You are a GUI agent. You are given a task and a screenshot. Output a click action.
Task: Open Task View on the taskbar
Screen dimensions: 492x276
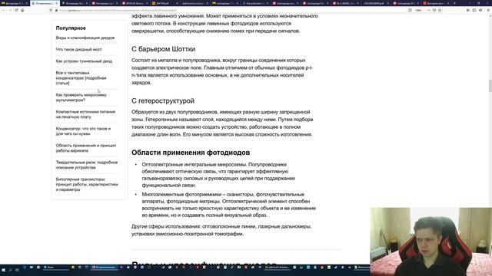click(x=17, y=270)
